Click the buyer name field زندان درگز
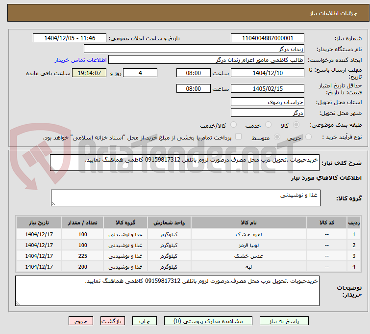 tap(194, 49)
